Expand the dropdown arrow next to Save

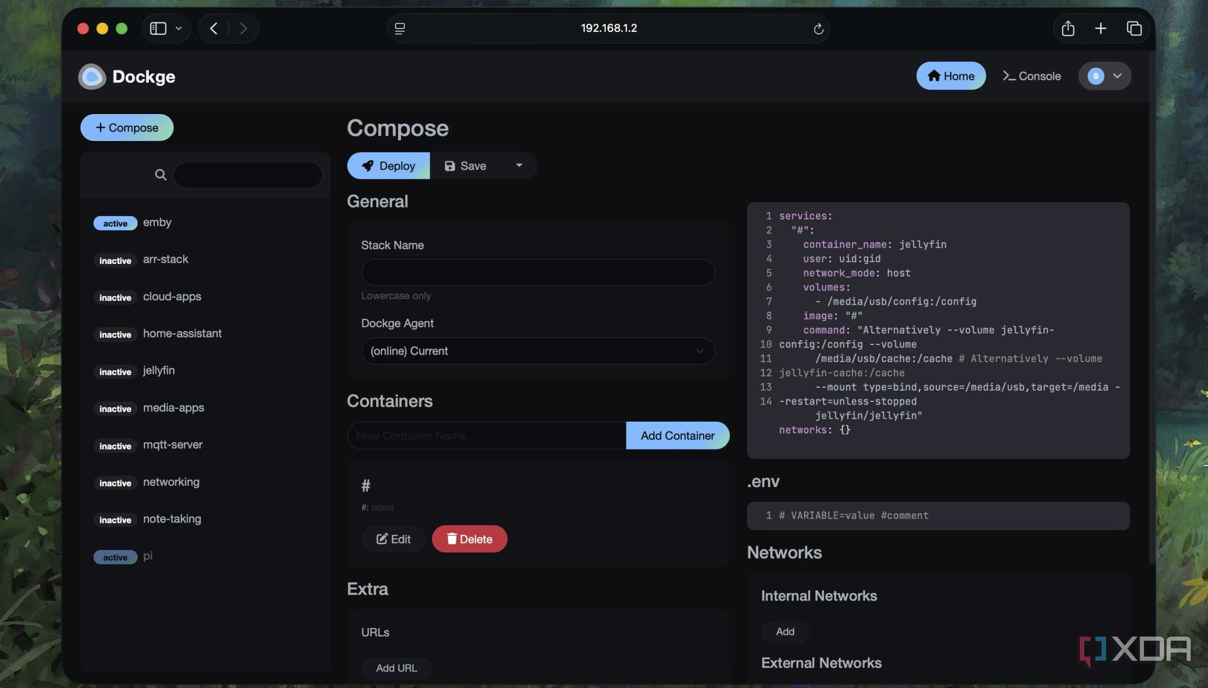pos(518,166)
